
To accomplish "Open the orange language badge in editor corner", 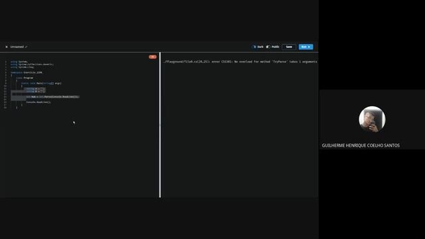I will (x=153, y=57).
